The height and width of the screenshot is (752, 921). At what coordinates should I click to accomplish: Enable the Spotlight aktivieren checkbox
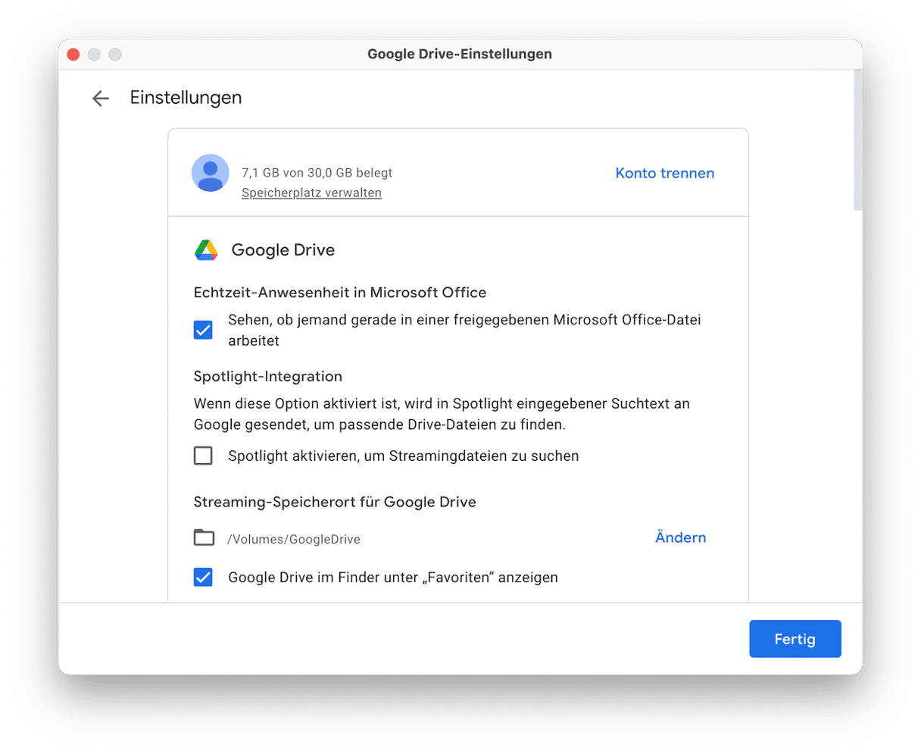coord(203,456)
